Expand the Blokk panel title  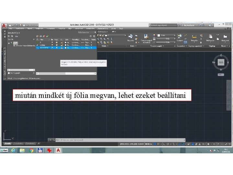tap(133, 46)
